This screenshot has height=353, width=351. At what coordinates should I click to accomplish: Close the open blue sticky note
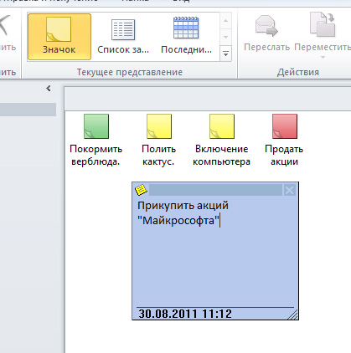(x=289, y=190)
